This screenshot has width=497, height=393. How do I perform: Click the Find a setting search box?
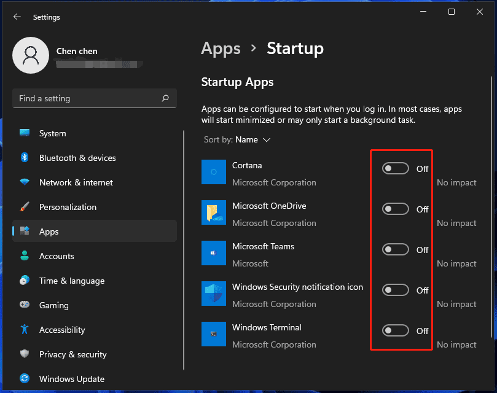coord(86,98)
